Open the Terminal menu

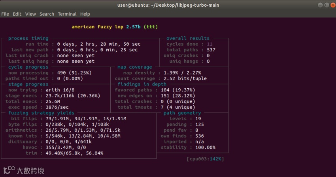click(67, 14)
